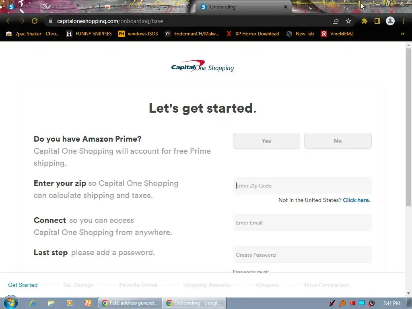This screenshot has height=309, width=412.
Task: Launch Internet Explorer from the taskbar
Action: (33, 303)
